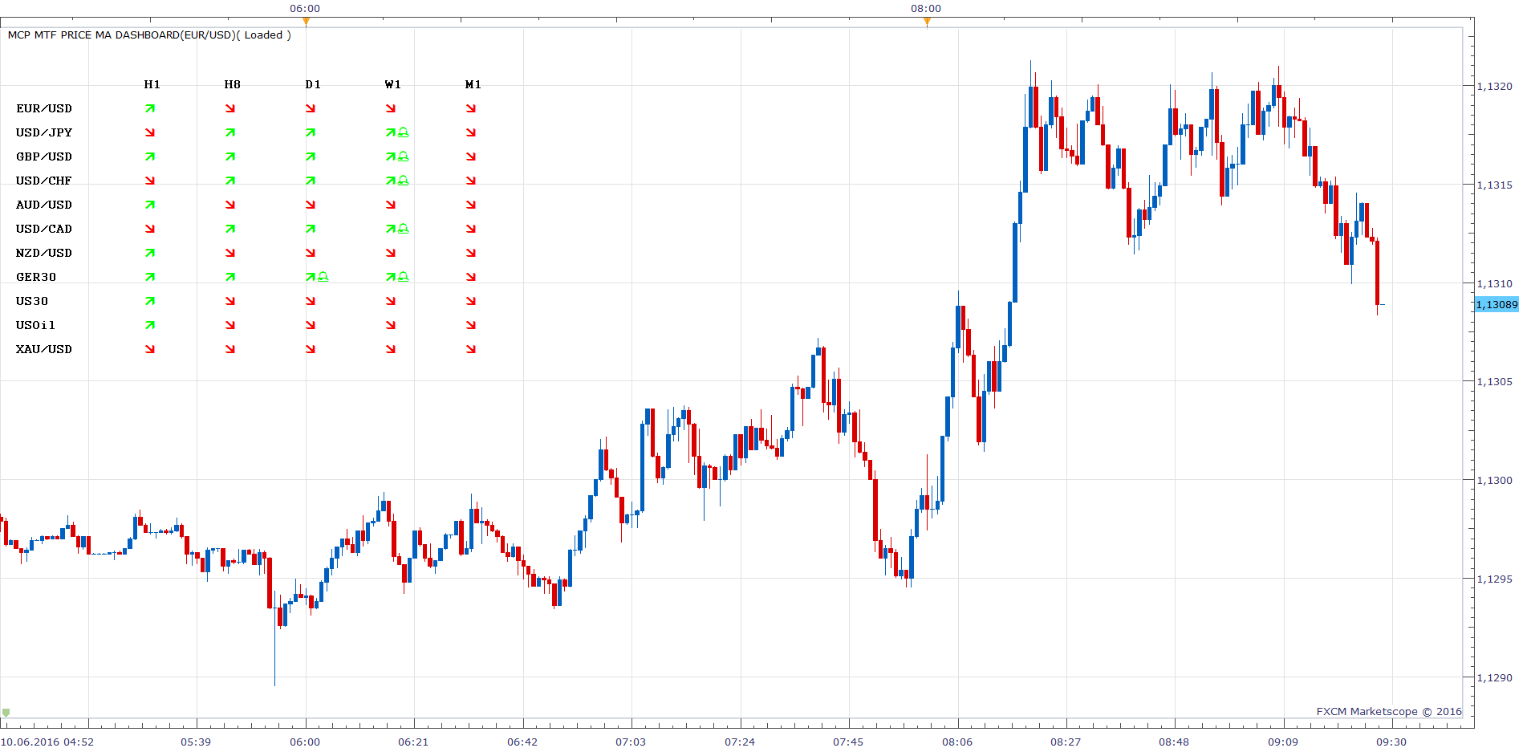The height and width of the screenshot is (752, 1527).
Task: Click the green up arrow for USD/CAD H8
Action: 230,229
